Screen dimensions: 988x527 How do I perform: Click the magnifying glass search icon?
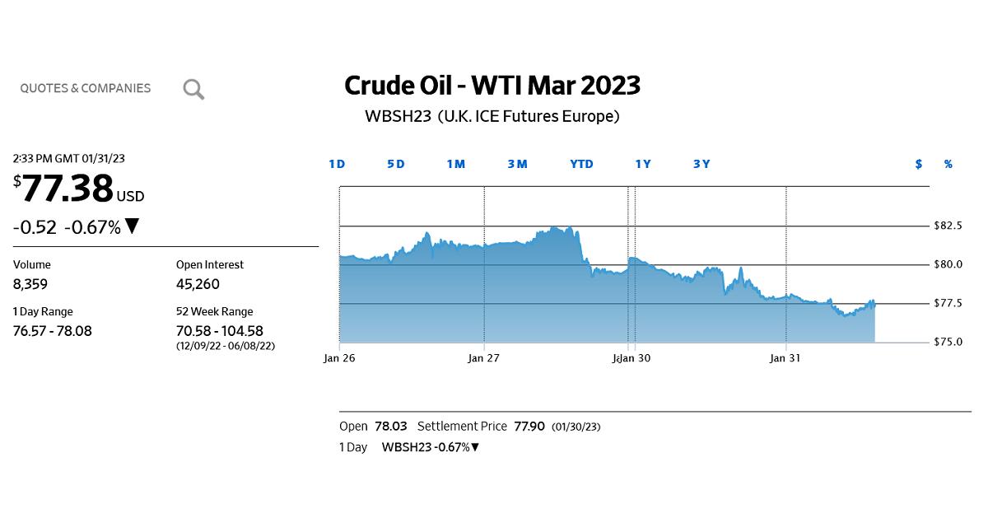[193, 89]
